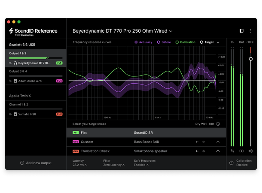Click the Out level meter

[241, 97]
